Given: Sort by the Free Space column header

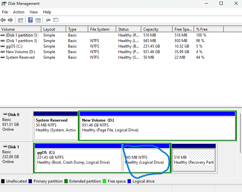Looking at the screenshot, I should point(183,29).
